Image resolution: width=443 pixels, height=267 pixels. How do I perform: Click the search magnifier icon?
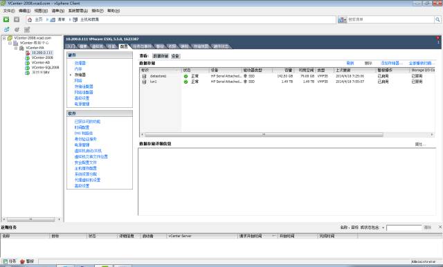[437, 19]
